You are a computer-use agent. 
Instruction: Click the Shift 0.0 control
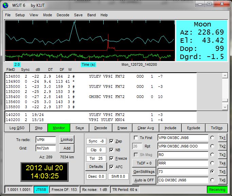coord(118,176)
